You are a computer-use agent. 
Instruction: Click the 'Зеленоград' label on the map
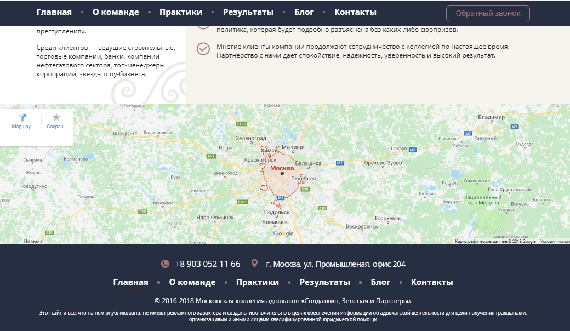coord(251,139)
